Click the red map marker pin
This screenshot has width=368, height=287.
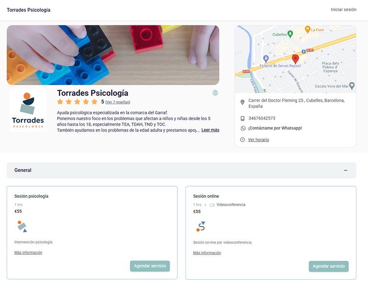tap(295, 59)
